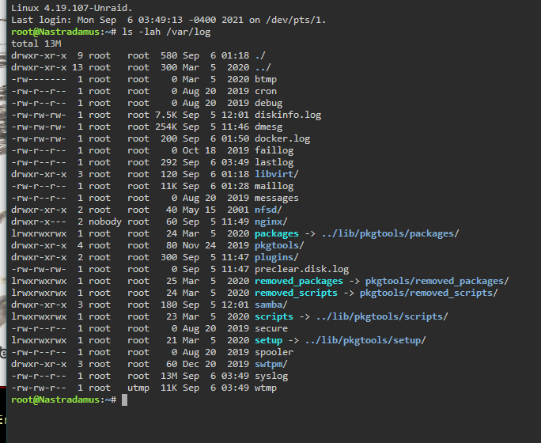
Task: Click the ../lib/pkgtools/scripts/ target path
Action: [x=382, y=316]
